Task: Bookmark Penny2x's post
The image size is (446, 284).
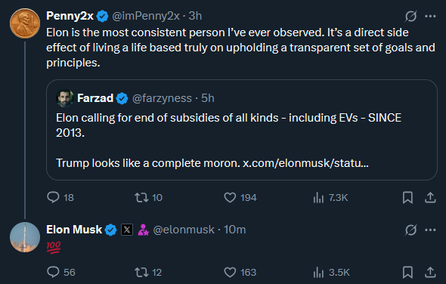Action: click(407, 197)
